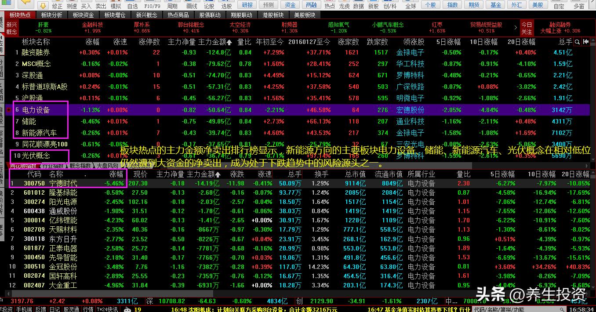Click the 龙虎 toolbar icon
The width and height of the screenshot is (596, 312).
tap(344, 6)
